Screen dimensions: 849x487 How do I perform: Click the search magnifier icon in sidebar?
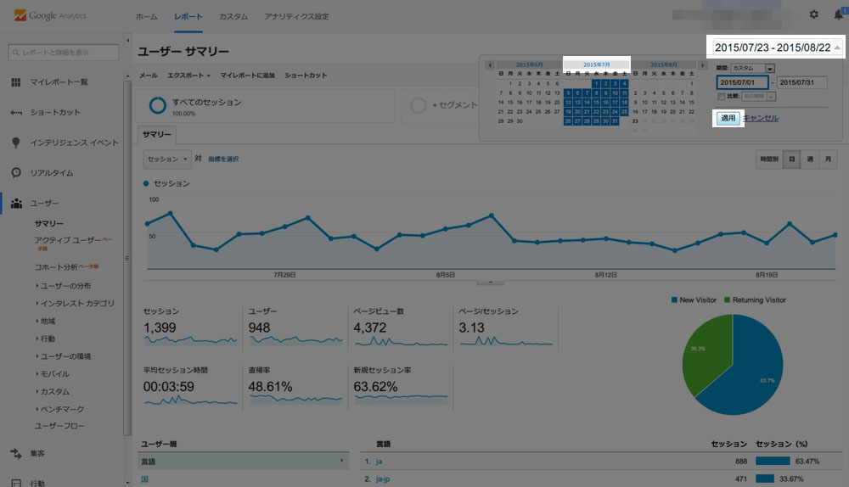(x=15, y=53)
